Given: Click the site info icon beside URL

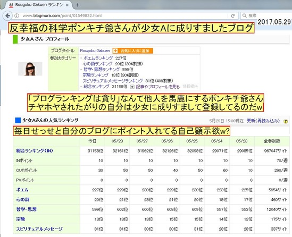Looking at the screenshot, I should click(x=17, y=15).
